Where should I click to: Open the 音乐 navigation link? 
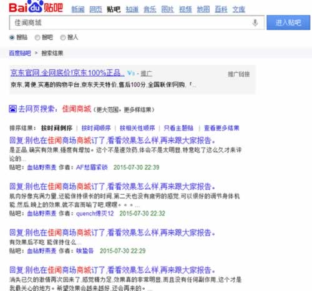tap(150, 9)
